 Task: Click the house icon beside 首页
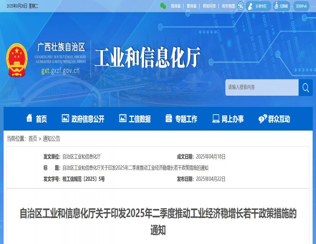[x=29, y=118]
